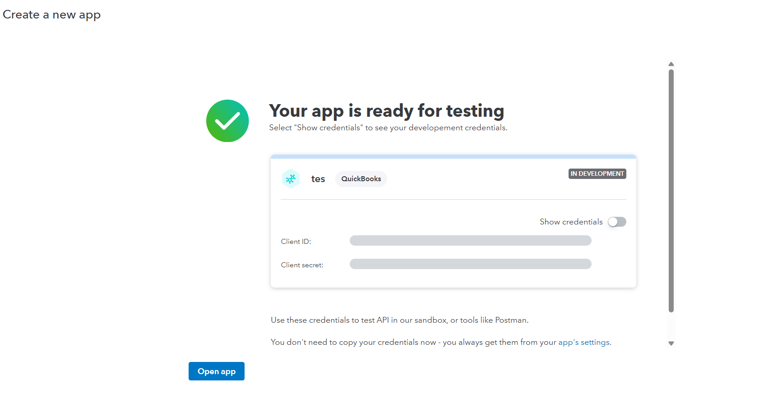
Task: Click the scrollbar up arrow
Action: [671, 64]
